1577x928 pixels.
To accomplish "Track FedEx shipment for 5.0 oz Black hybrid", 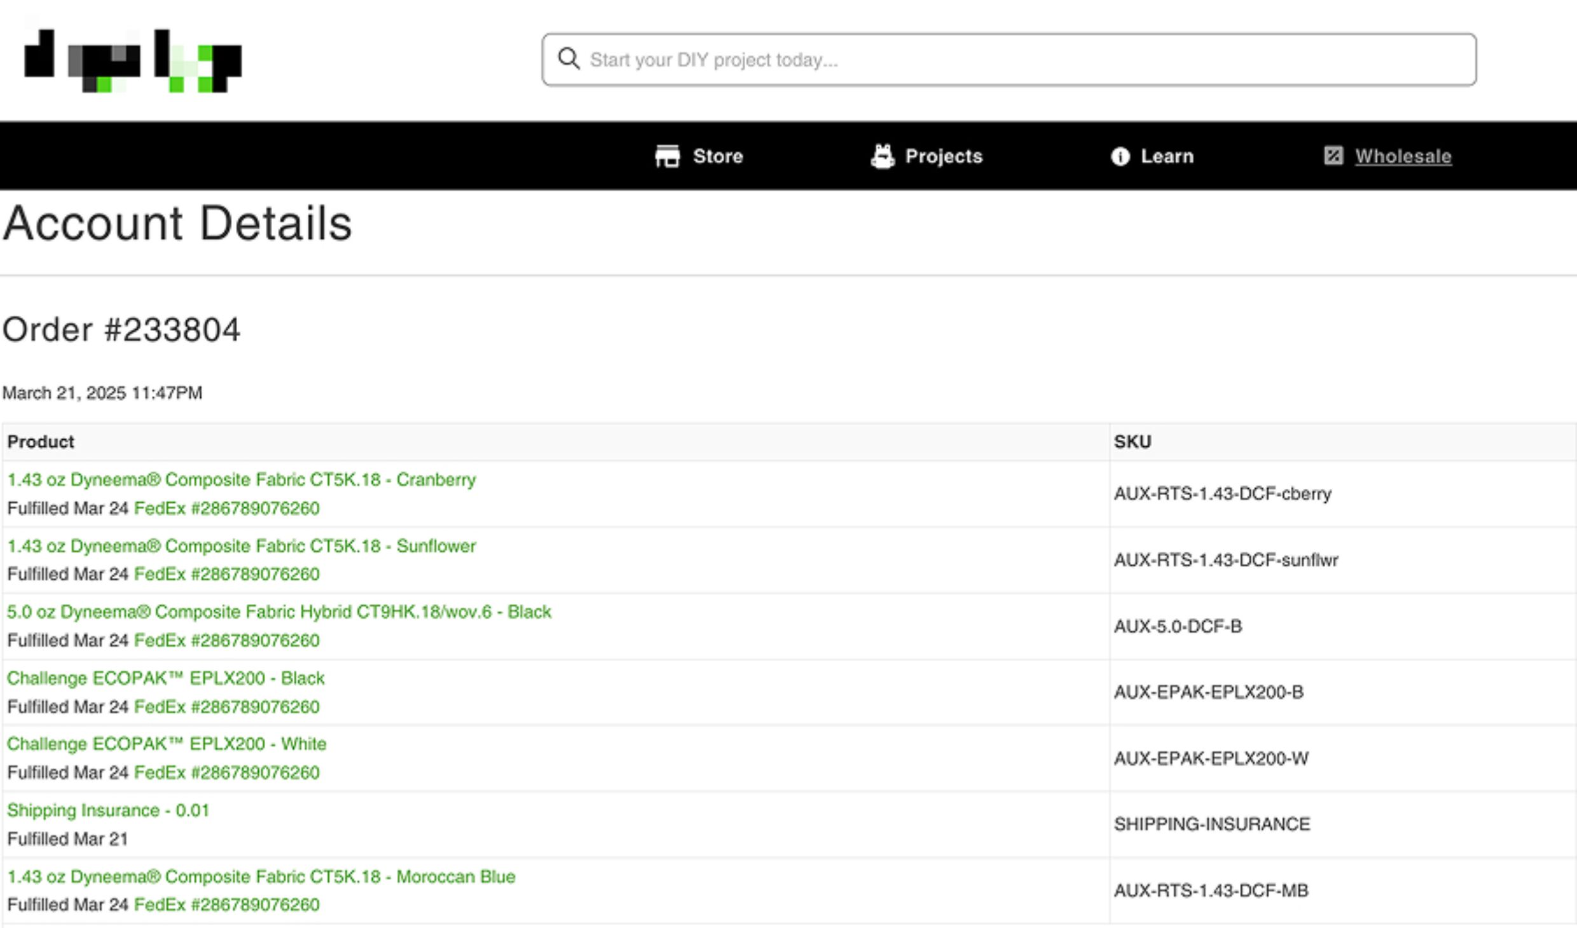I will (x=227, y=640).
